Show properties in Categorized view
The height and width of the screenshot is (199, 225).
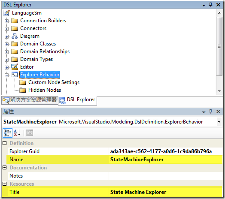coord(7,133)
